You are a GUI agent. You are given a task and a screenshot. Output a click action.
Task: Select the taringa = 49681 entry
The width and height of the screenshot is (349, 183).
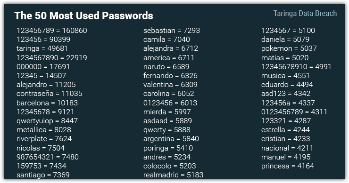pyautogui.click(x=42, y=48)
